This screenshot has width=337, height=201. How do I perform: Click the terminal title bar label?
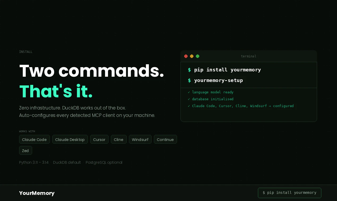[x=248, y=56]
